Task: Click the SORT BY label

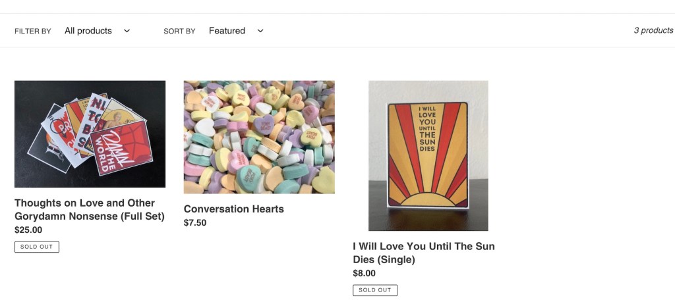Action: click(179, 32)
